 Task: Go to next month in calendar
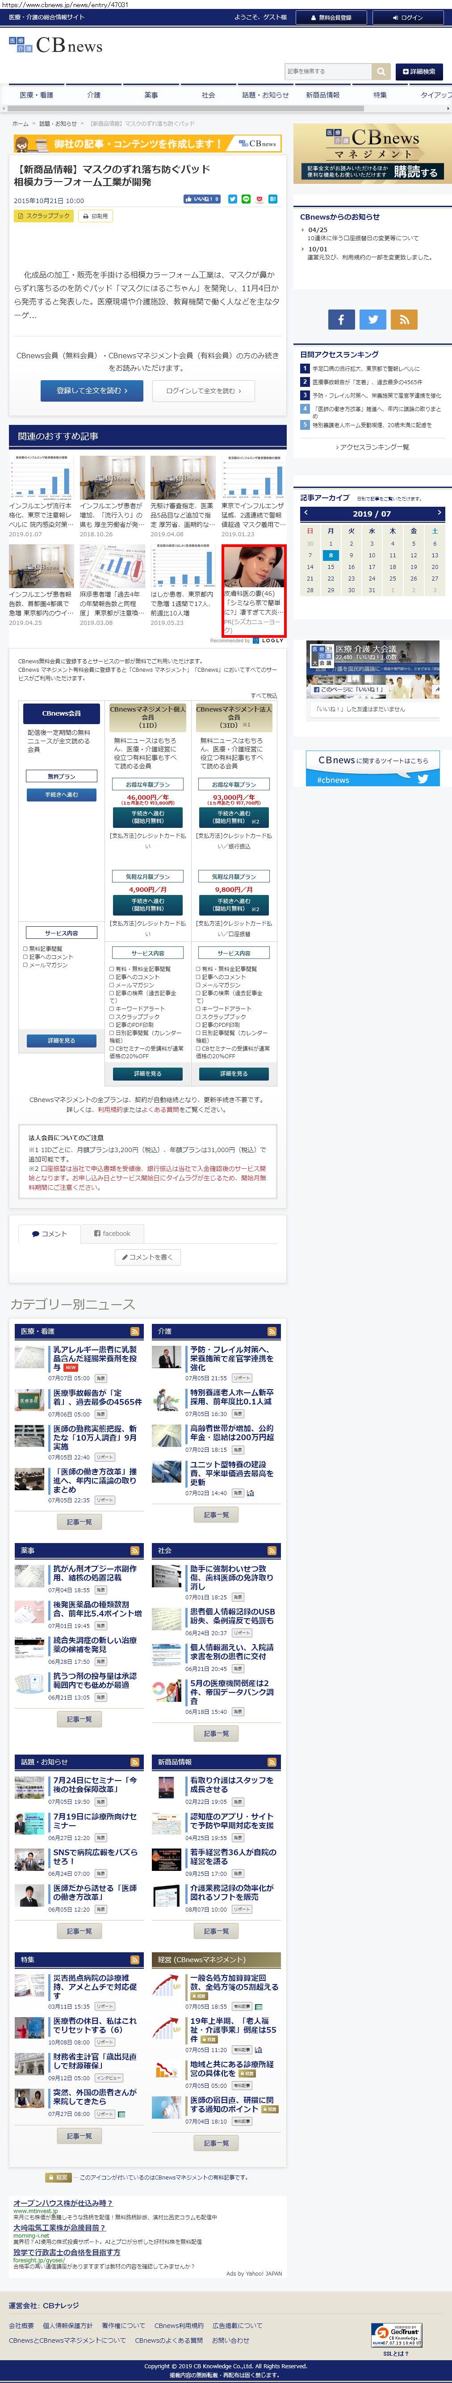pos(438,513)
